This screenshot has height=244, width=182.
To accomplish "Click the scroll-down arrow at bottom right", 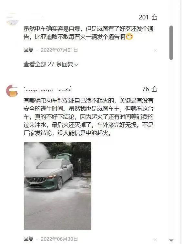I will 171,240.
